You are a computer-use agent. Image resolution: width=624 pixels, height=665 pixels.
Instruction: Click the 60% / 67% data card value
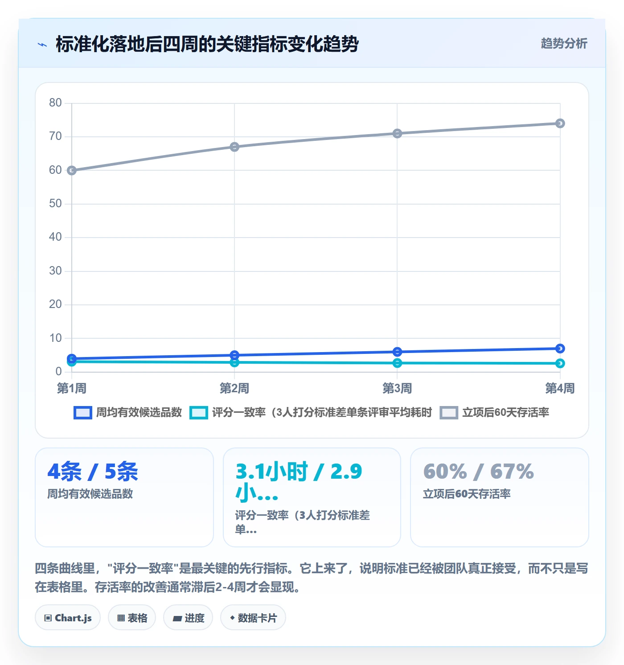point(478,472)
